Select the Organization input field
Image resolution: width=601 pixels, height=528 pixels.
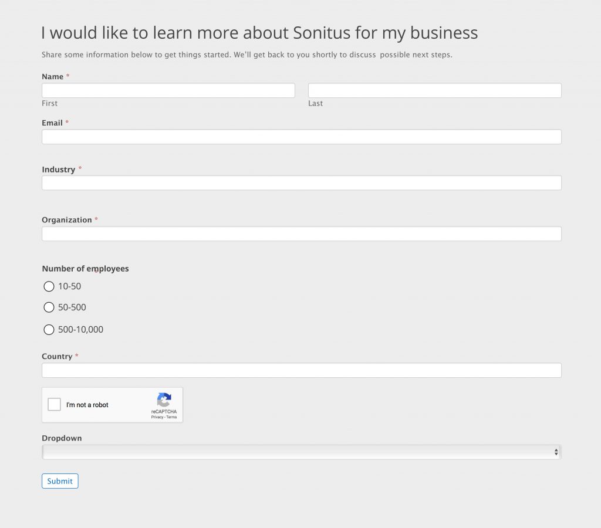[301, 233]
